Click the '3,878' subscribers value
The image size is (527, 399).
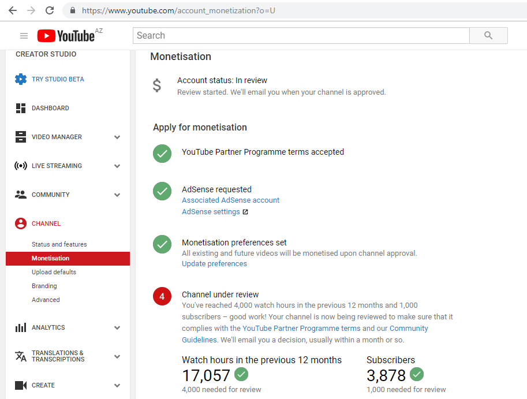(x=386, y=375)
